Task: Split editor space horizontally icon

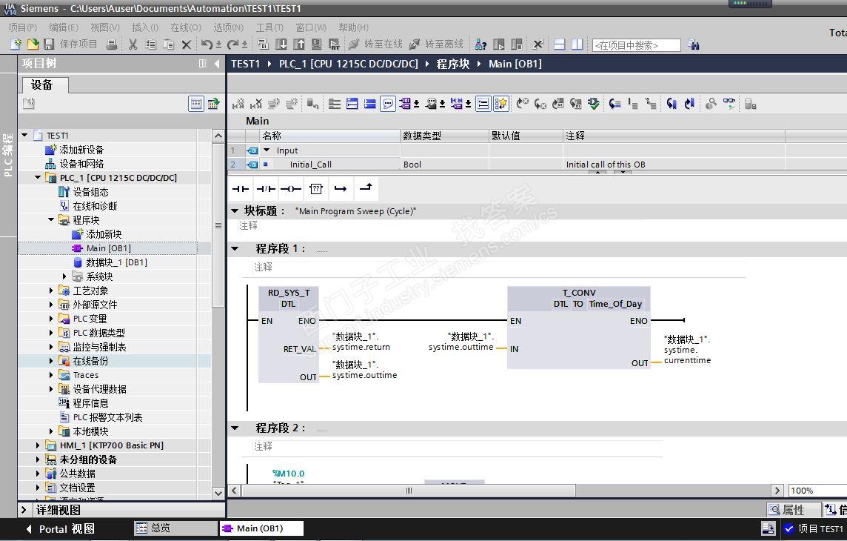Action: point(560,44)
